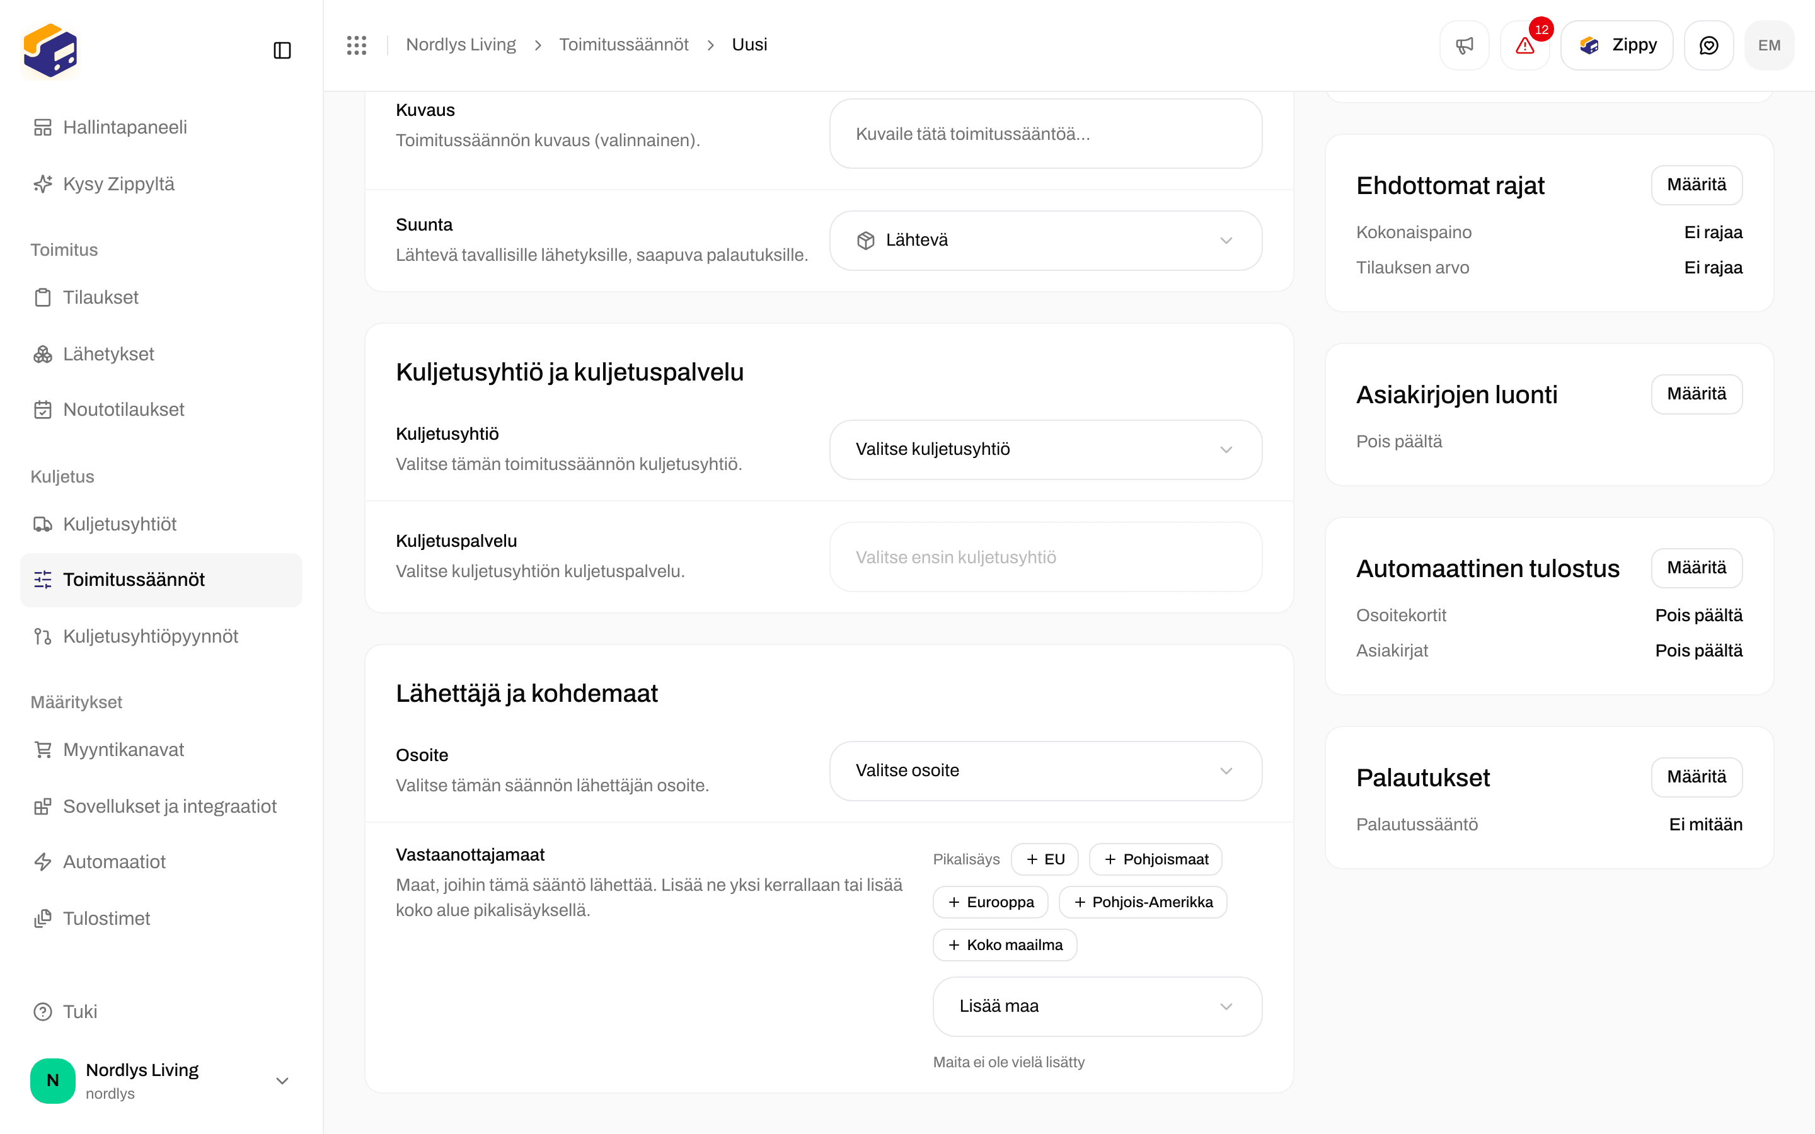The image size is (1815, 1134).
Task: Navigate to Toimitussäännöt breadcrumb
Action: click(623, 45)
